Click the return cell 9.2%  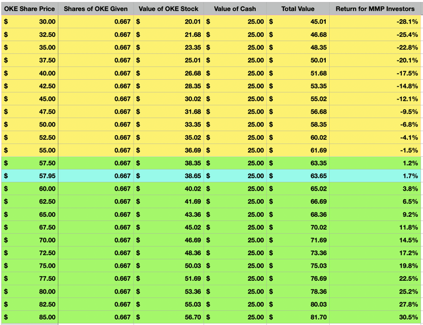pyautogui.click(x=375, y=214)
